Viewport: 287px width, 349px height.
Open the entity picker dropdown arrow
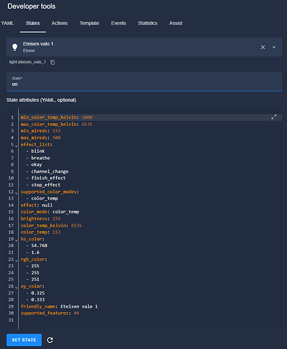pos(274,47)
